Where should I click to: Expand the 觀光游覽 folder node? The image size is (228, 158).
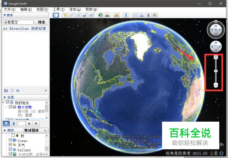pyautogui.click(x=6, y=107)
